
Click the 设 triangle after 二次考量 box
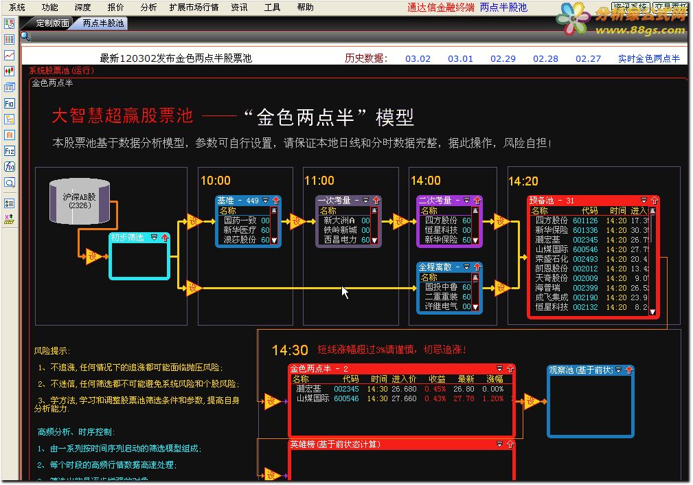point(501,221)
